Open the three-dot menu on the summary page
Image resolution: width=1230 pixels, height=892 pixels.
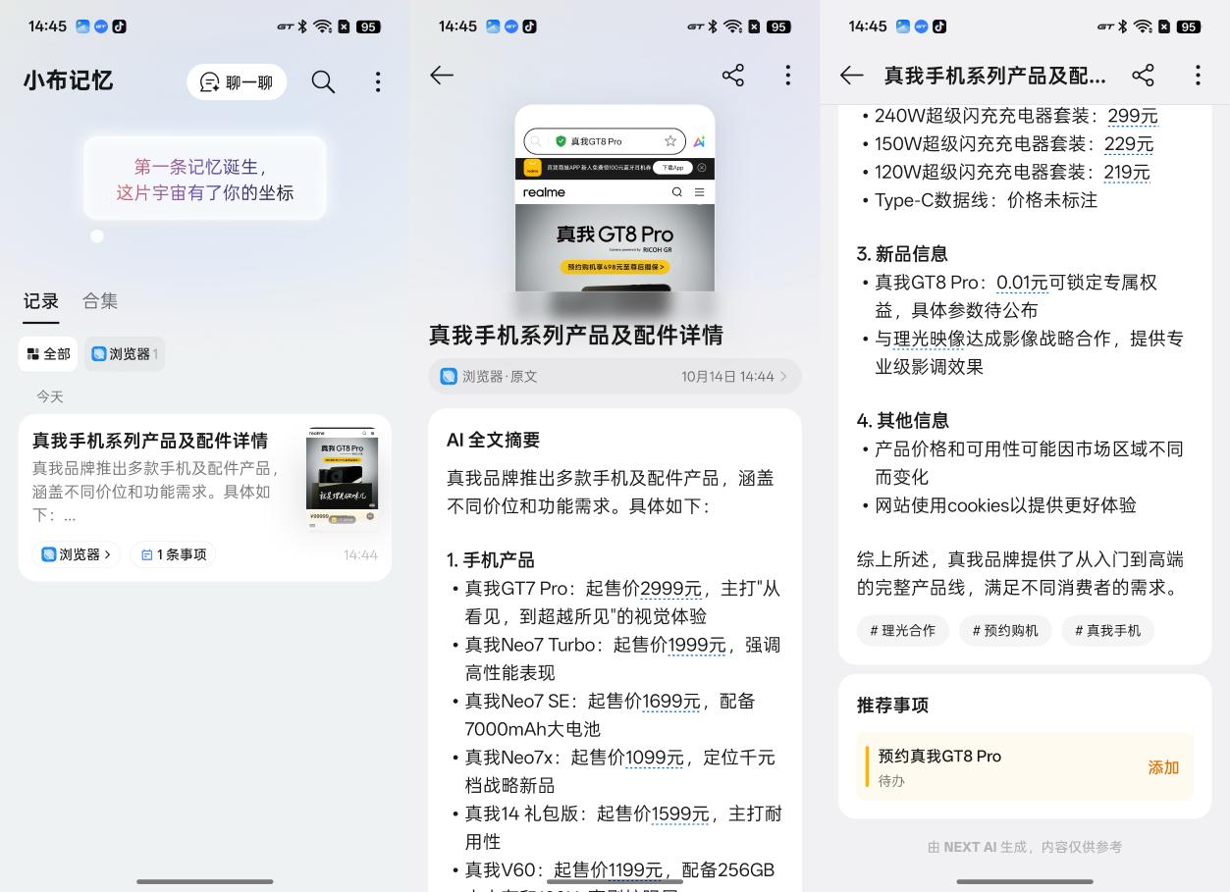(x=788, y=75)
